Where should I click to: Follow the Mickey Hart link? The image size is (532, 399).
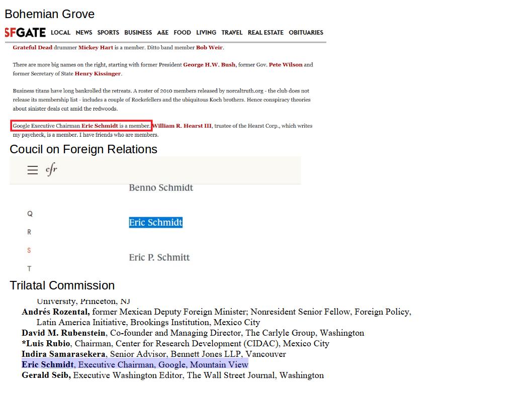click(x=96, y=47)
